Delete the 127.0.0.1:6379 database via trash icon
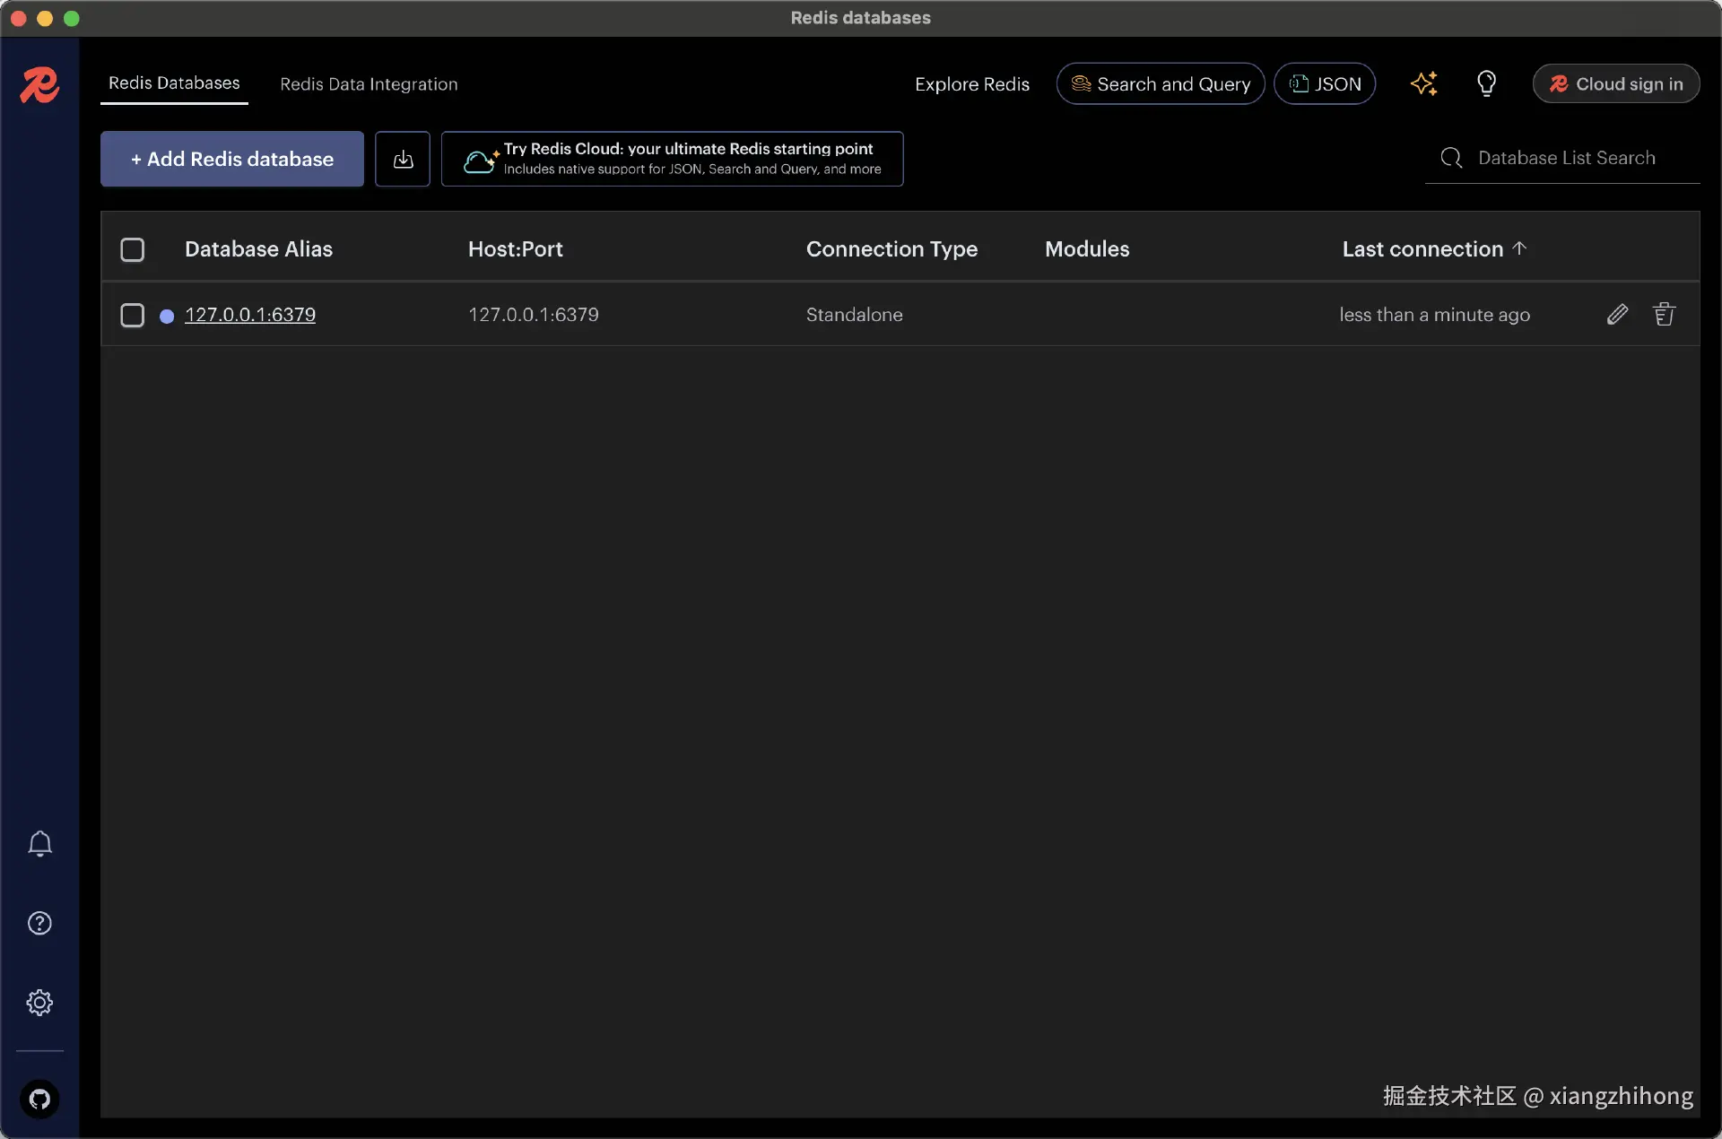1722x1139 pixels. pyautogui.click(x=1665, y=315)
